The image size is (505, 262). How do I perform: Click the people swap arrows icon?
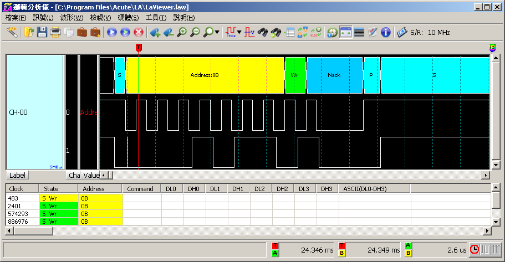pos(303,32)
